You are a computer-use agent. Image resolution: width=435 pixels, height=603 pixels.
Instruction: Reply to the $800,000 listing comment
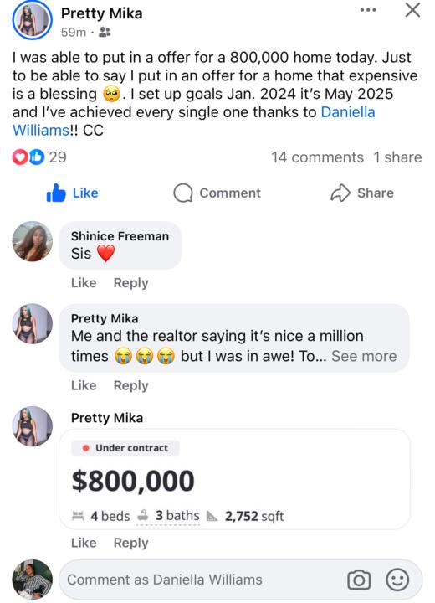pyautogui.click(x=130, y=543)
